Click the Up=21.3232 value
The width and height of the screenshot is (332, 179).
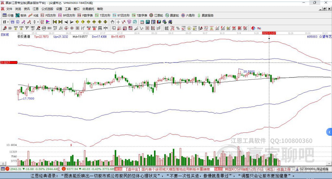point(61,37)
